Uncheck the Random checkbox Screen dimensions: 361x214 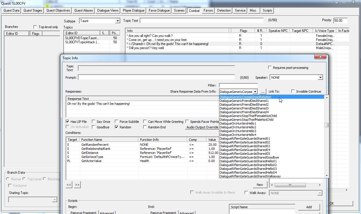pyautogui.click(x=116, y=127)
